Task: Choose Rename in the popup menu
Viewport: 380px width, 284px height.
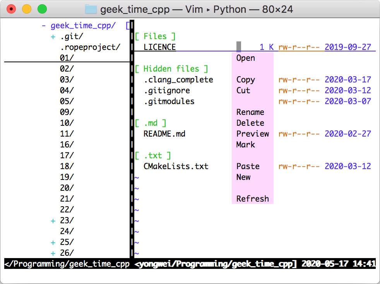Action: [x=250, y=112]
